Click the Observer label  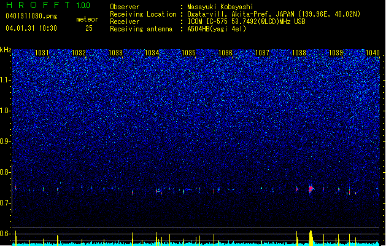[x=125, y=7]
